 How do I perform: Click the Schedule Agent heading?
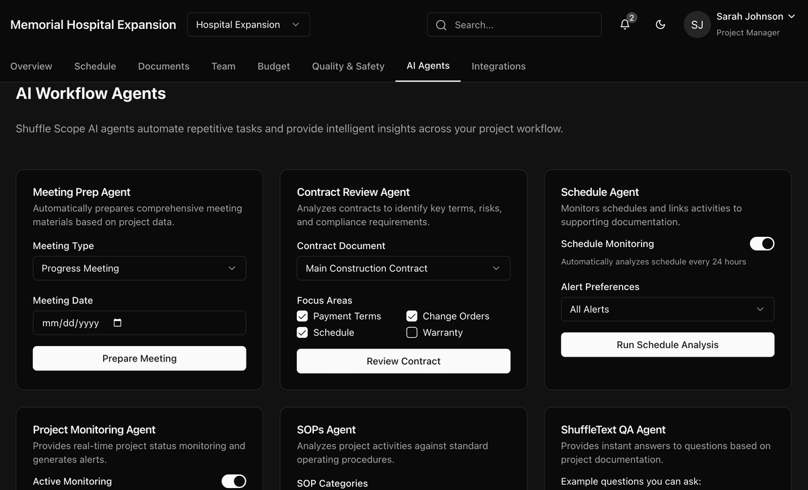600,192
